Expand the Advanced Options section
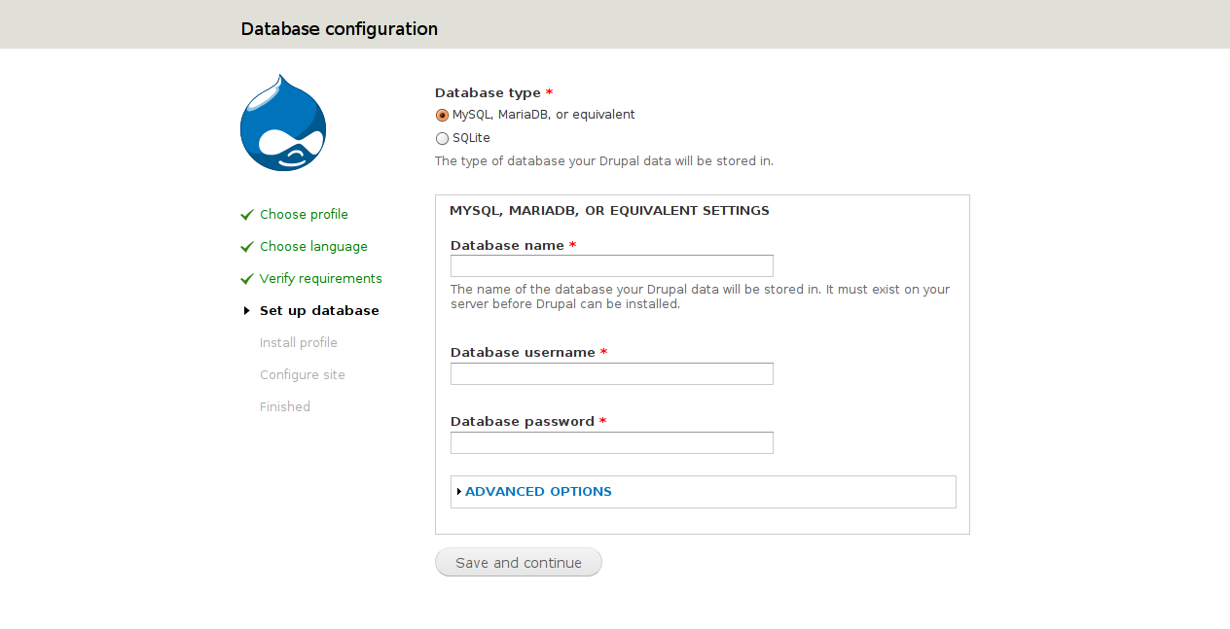This screenshot has width=1230, height=629. tap(538, 492)
